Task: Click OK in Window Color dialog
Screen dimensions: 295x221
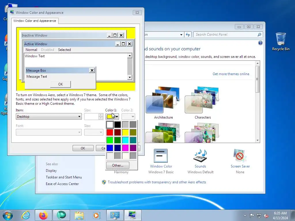Action: pos(83,148)
